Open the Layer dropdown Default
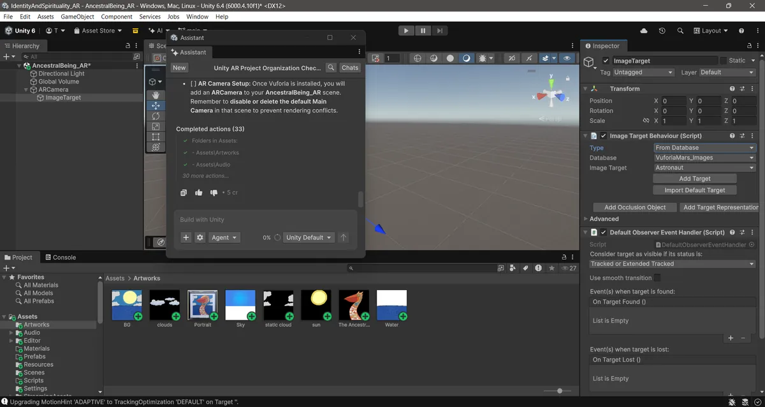 coord(727,73)
